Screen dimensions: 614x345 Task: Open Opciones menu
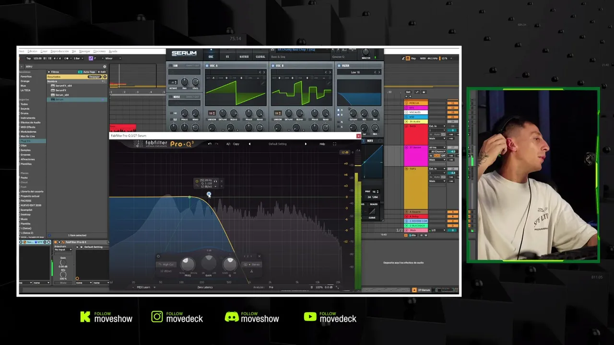point(99,51)
